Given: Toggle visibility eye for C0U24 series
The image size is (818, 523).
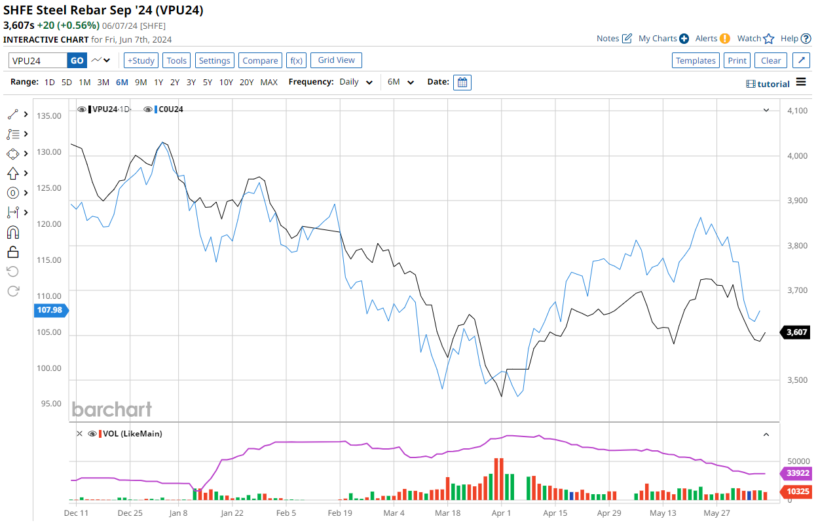Looking at the screenshot, I should 148,109.
